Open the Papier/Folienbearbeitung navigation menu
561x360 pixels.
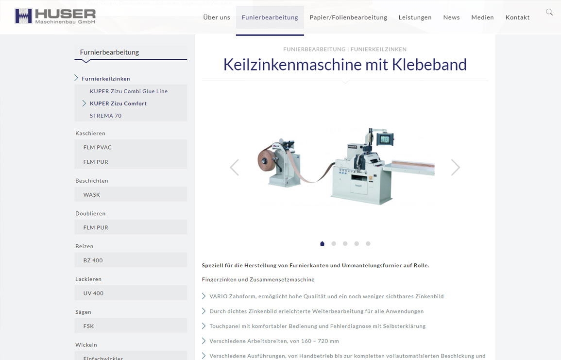click(348, 17)
